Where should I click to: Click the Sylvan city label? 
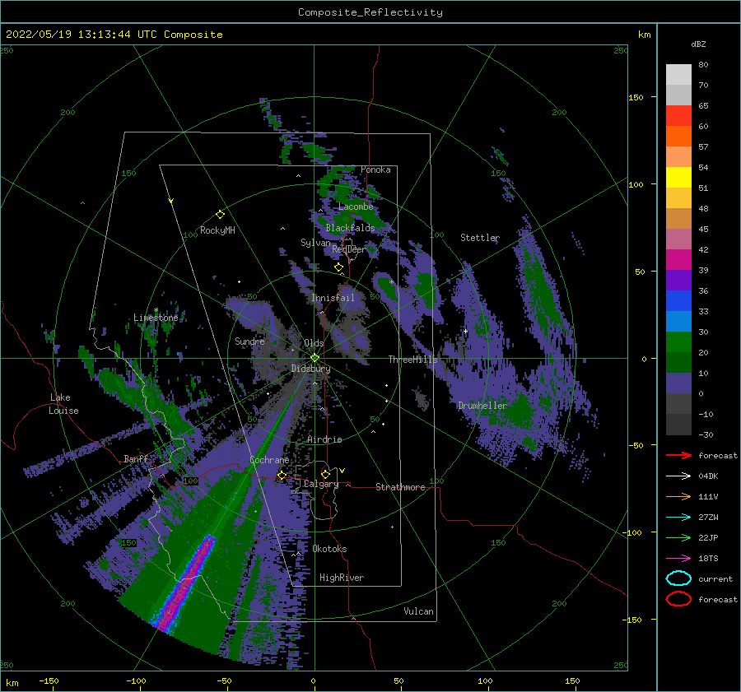coord(315,243)
